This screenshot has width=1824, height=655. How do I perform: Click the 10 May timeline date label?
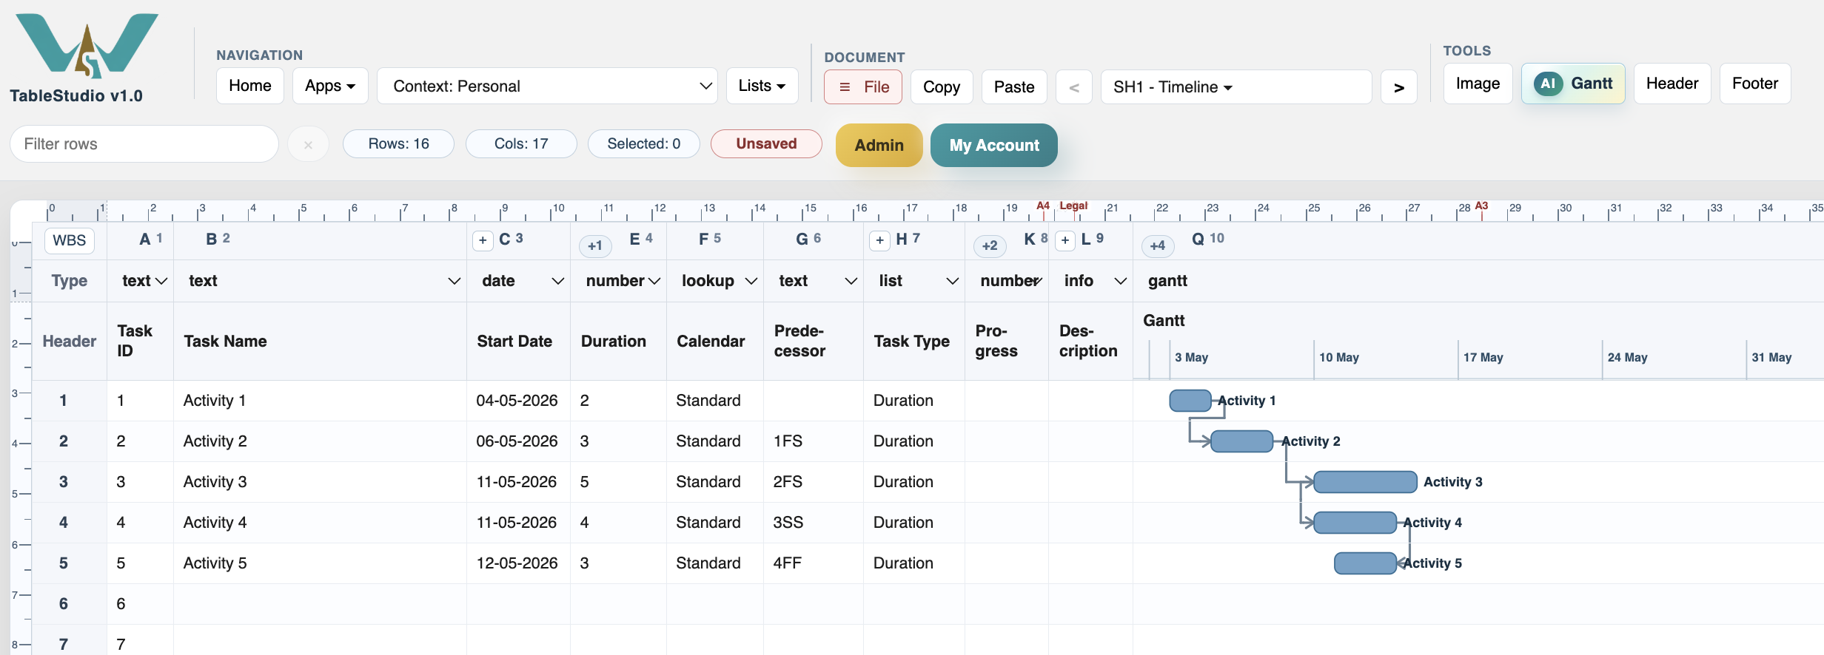pyautogui.click(x=1339, y=358)
